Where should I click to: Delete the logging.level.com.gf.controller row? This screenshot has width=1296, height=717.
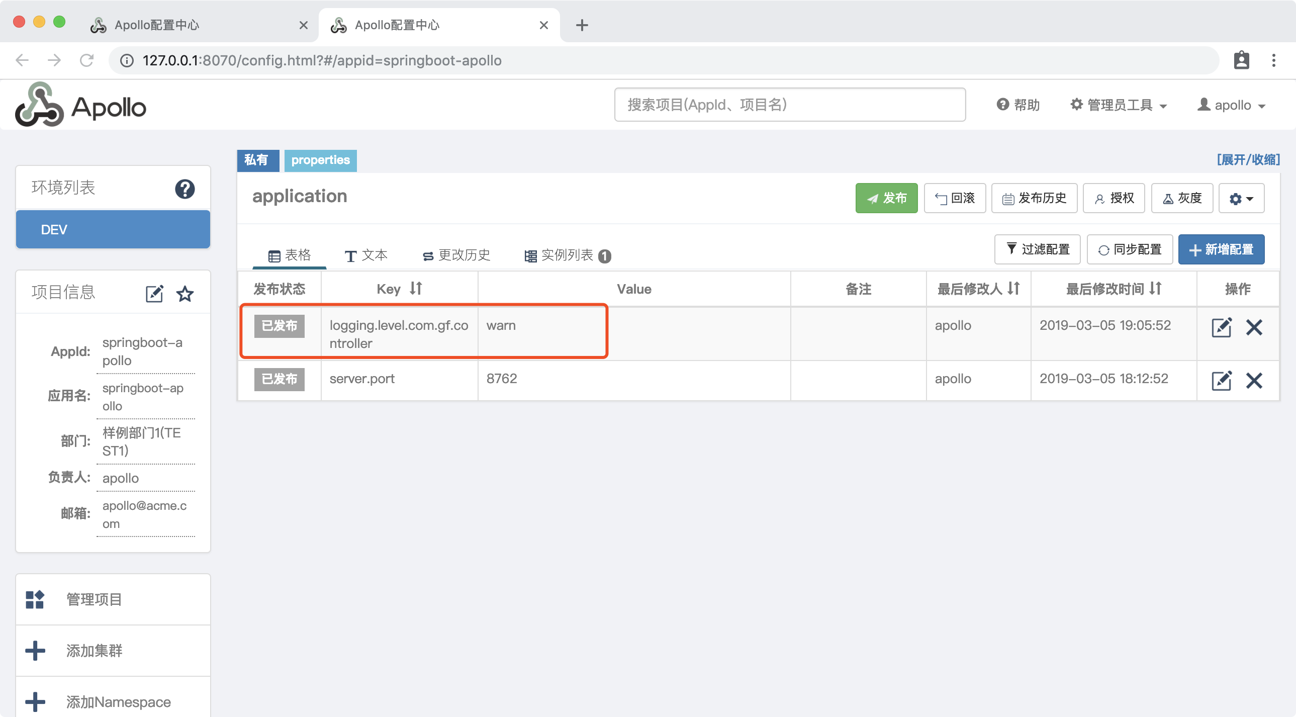[1254, 327]
